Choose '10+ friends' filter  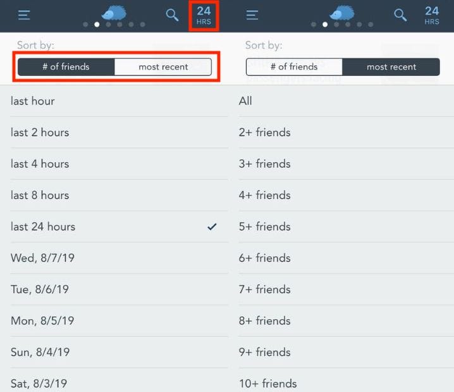pos(268,383)
